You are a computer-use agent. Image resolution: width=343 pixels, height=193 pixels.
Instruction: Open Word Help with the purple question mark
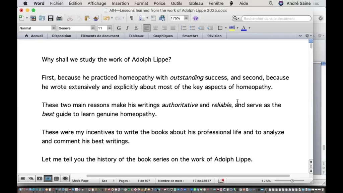click(196, 18)
